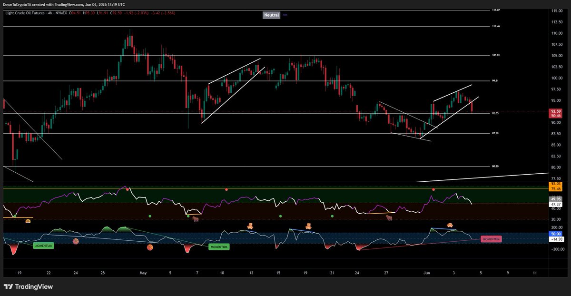Select the red dot signal near May 10
Image resolution: width=571 pixels, height=296 pixels.
(226, 189)
